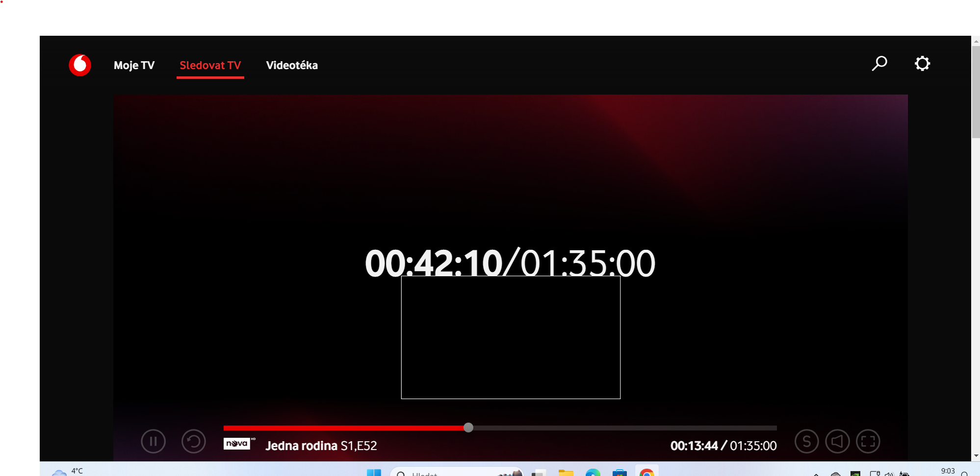This screenshot has height=476, width=980.
Task: Click the black preview thumbnail box
Action: pos(511,337)
